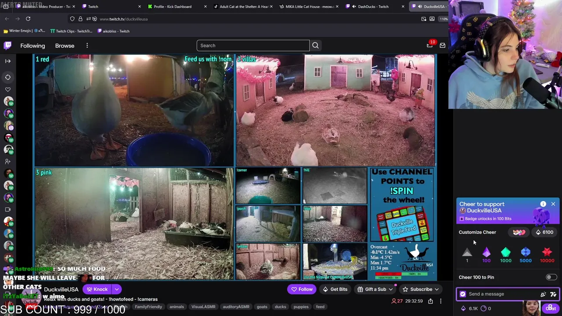This screenshot has height=316, width=562.
Task: Switch to the MIKA Little Cat House tab
Action: (x=310, y=7)
